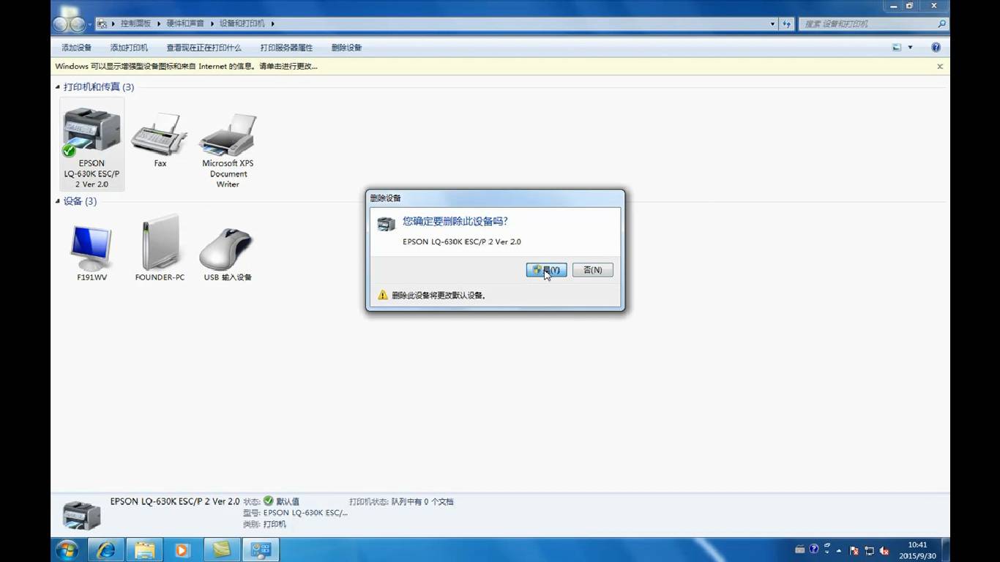Click the control panel taskbar window icon
Screen dimensions: 1000x562
(x=261, y=550)
